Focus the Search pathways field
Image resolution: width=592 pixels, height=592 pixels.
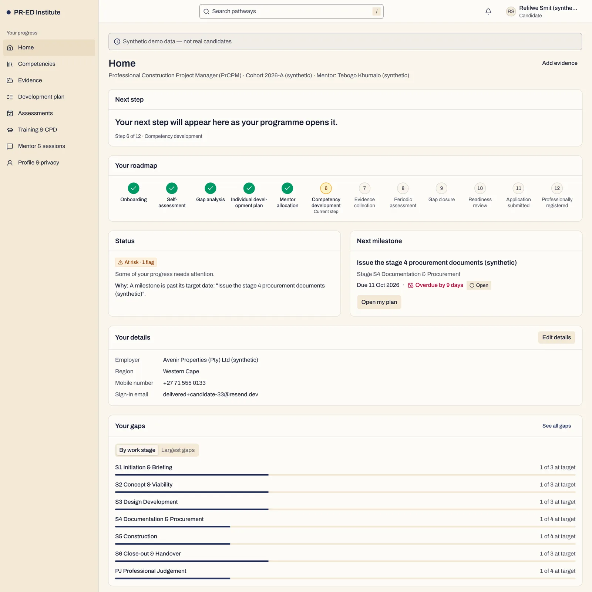point(291,11)
